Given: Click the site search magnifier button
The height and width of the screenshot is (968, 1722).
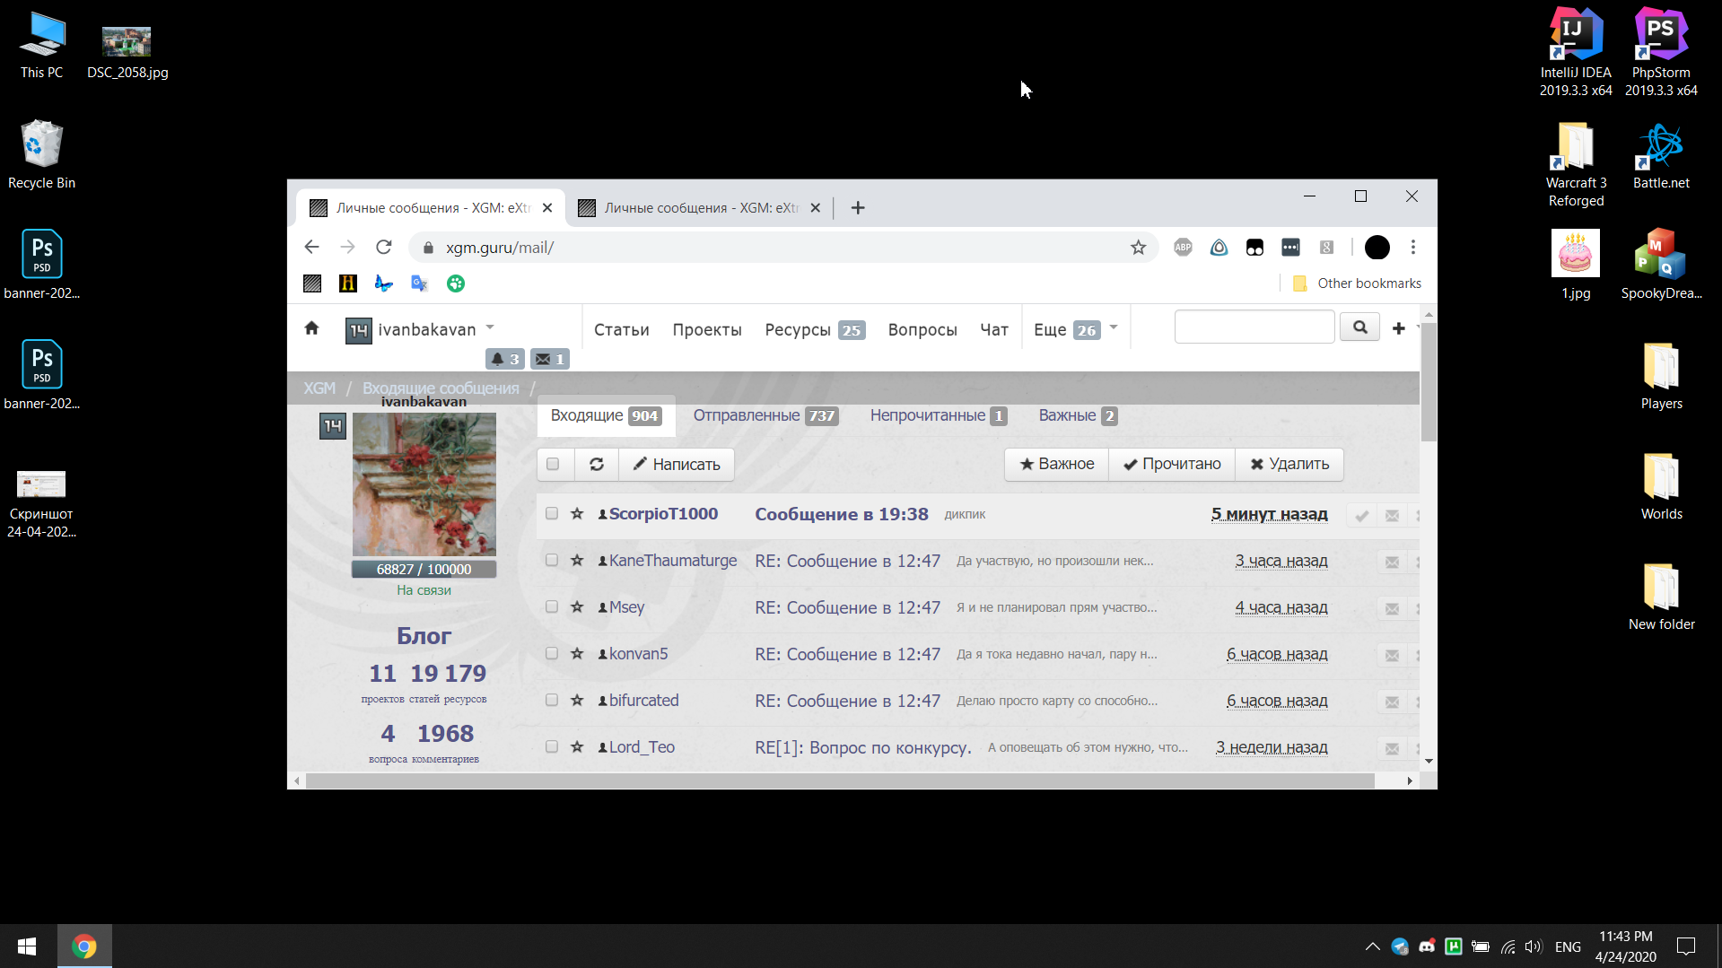Looking at the screenshot, I should [1359, 327].
